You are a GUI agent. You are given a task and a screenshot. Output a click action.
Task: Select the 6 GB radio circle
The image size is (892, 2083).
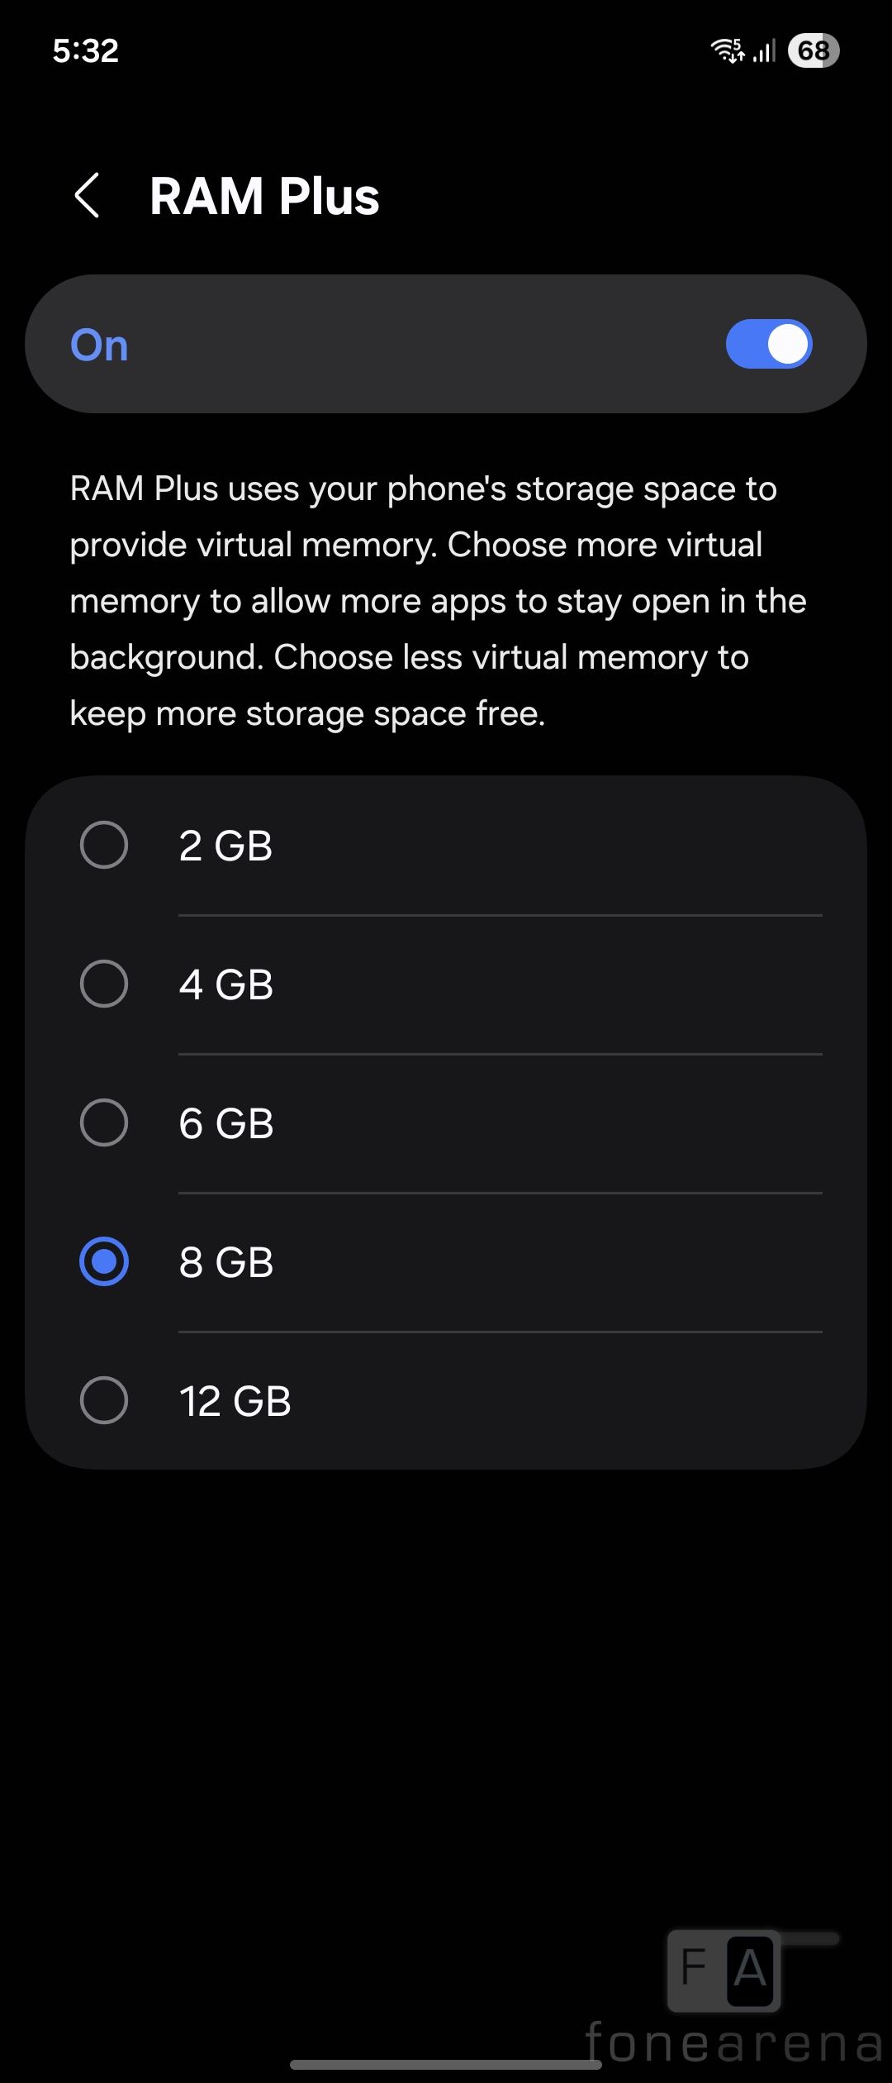(104, 1123)
